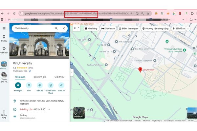Click the Tòa S2.01 map marker
The width and height of the screenshot is (197, 131).
(x=89, y=40)
